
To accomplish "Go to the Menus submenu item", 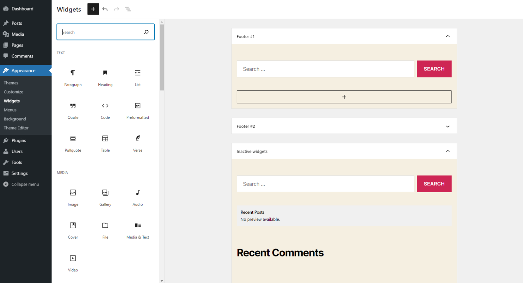I will 10,110.
